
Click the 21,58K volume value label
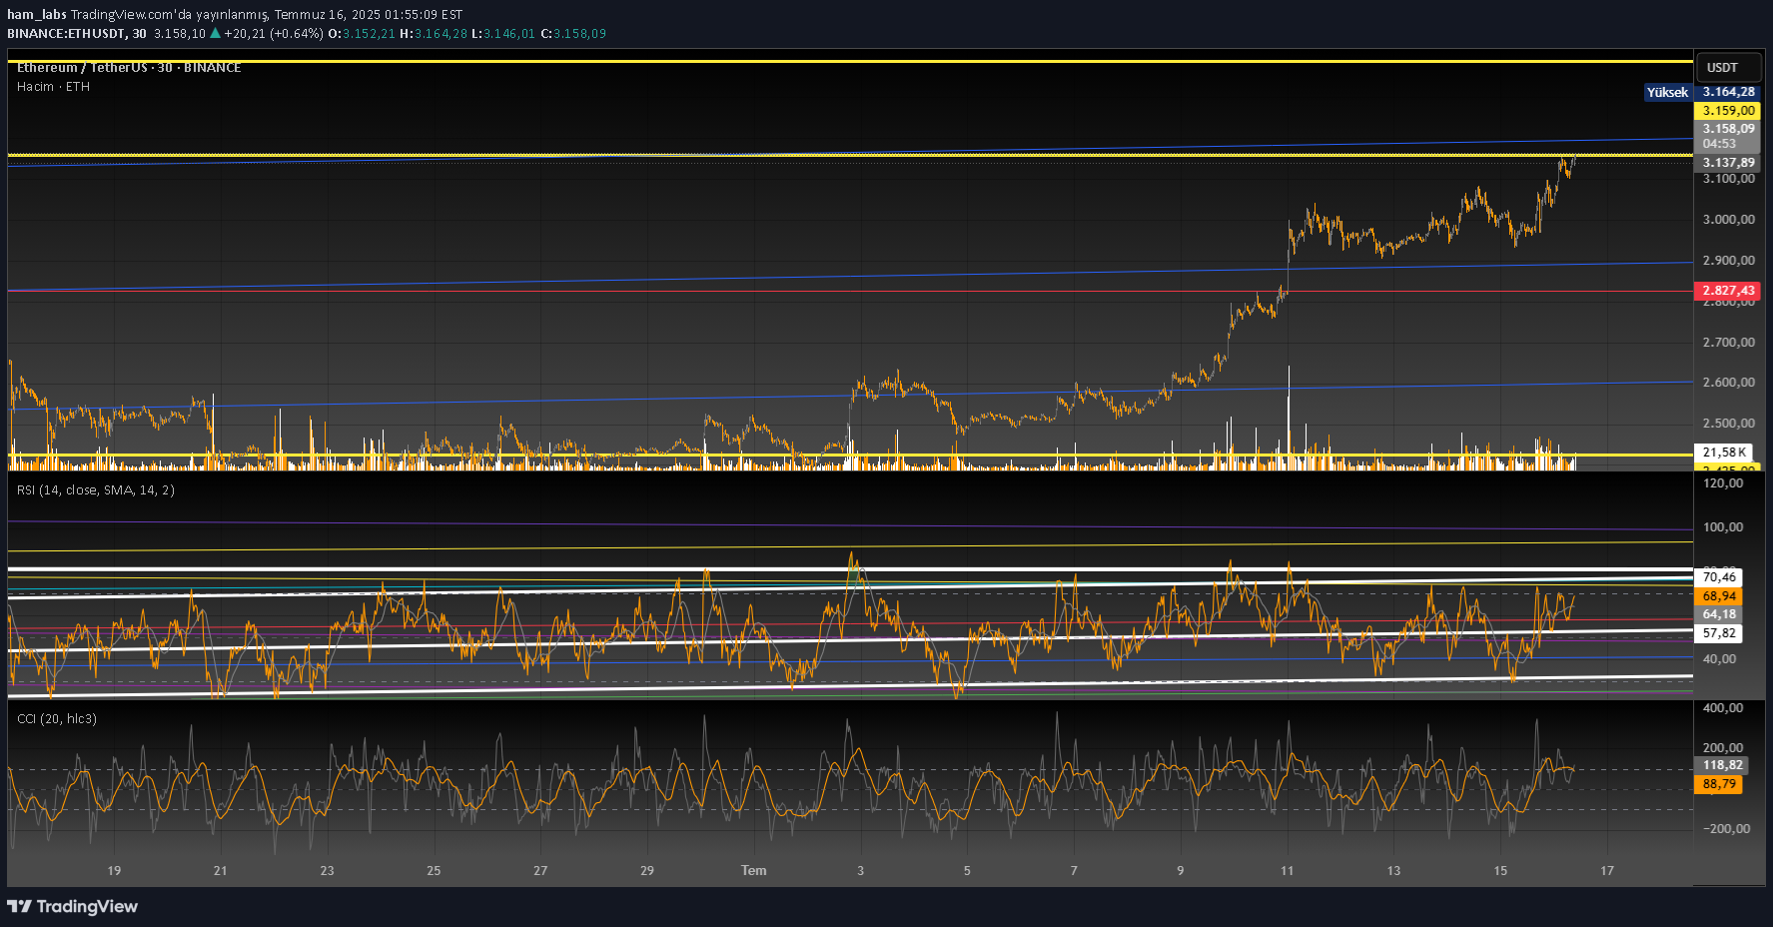1724,453
